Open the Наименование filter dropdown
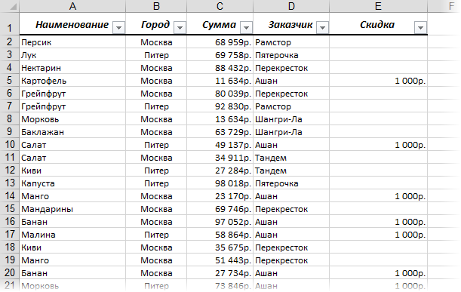 (118, 28)
